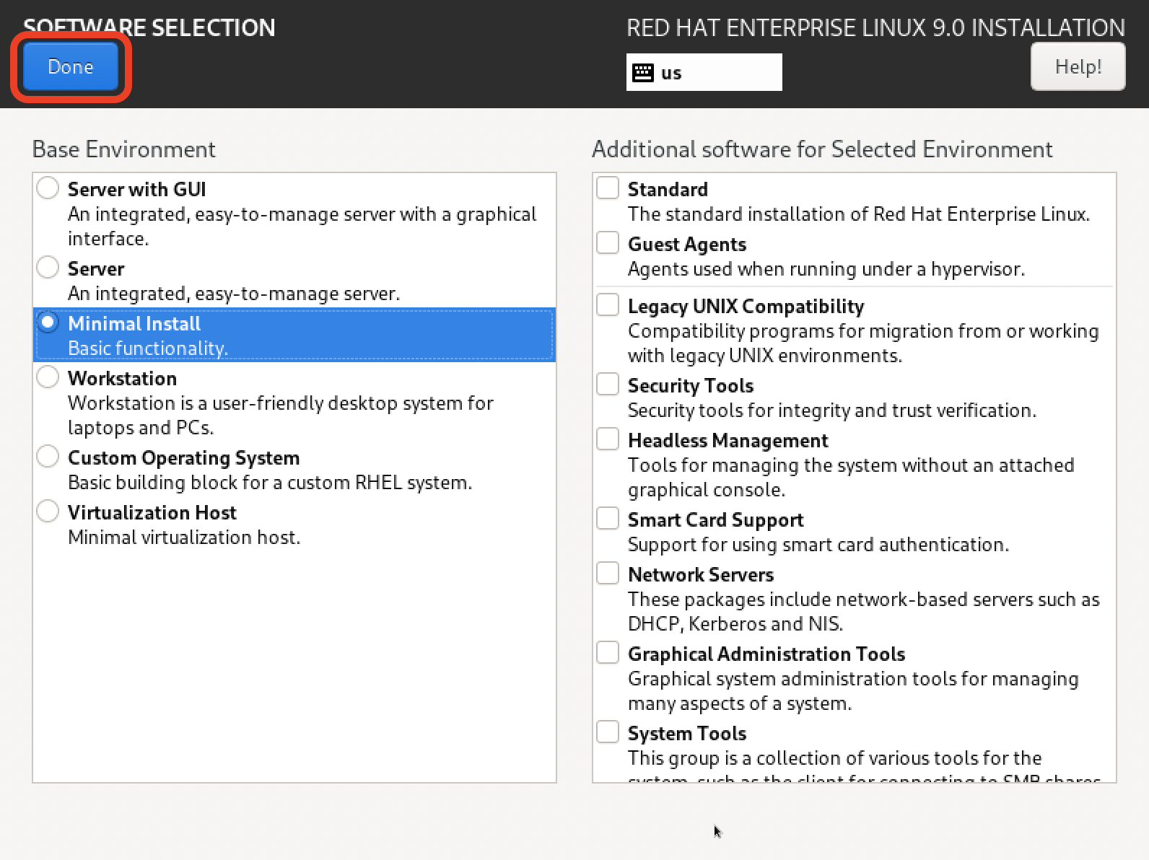Click the 'Minimal Install' title text
Viewport: 1149px width, 860px height.
134,323
